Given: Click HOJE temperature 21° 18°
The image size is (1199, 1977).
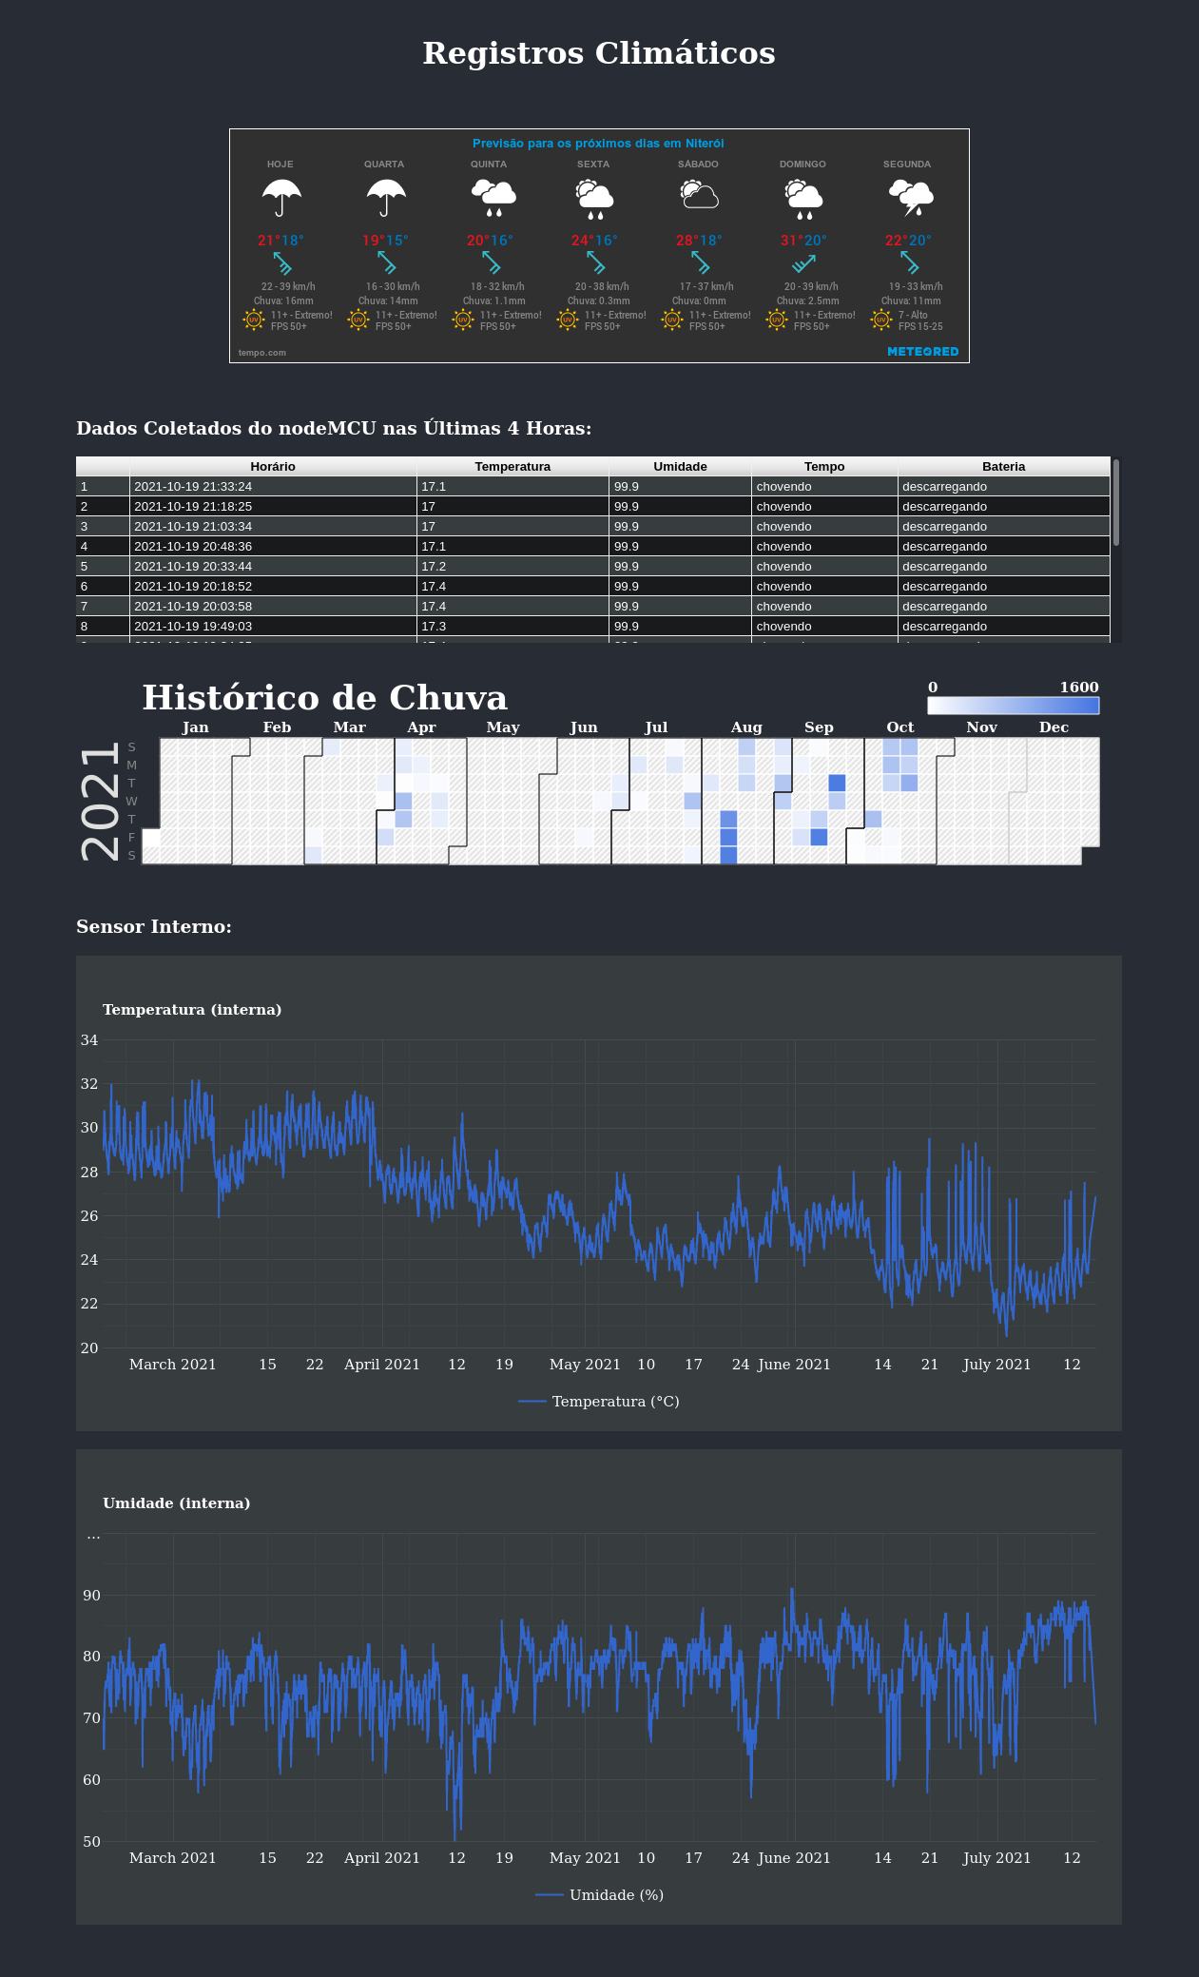Looking at the screenshot, I should pyautogui.click(x=280, y=241).
